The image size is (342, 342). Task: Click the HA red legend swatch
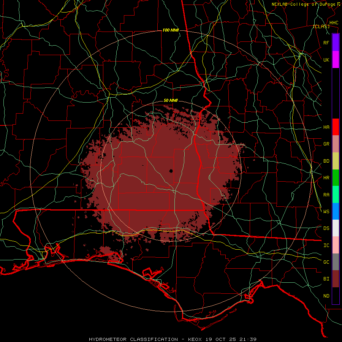tap(336, 127)
